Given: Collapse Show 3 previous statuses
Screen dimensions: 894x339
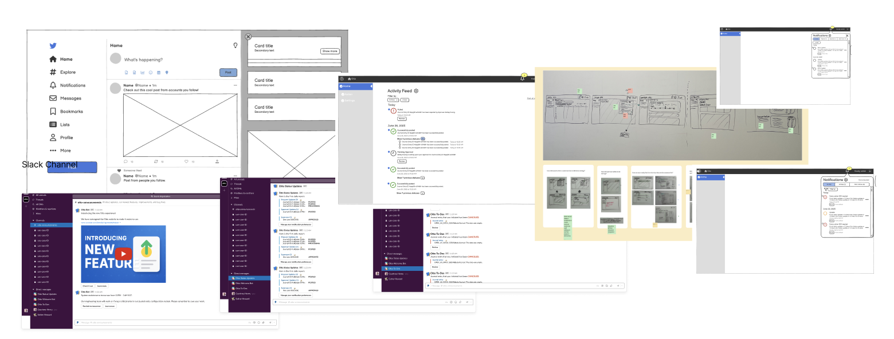Looking at the screenshot, I should [x=423, y=139].
